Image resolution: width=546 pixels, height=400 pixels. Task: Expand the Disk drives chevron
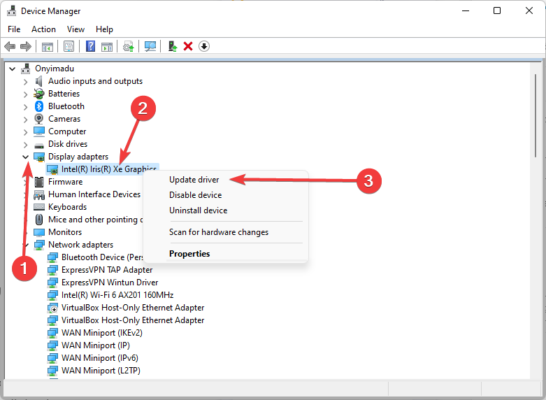[x=25, y=145]
